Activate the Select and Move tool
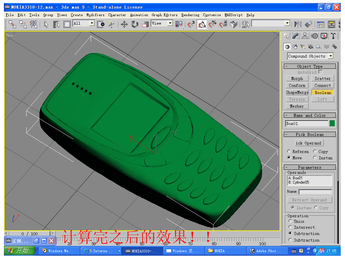 [124, 24]
